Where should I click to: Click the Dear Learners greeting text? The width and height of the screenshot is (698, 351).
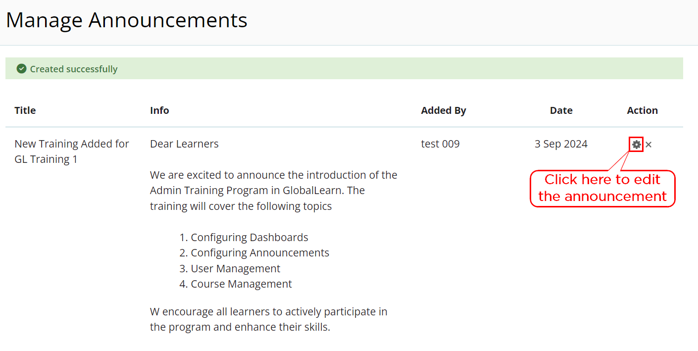(184, 144)
